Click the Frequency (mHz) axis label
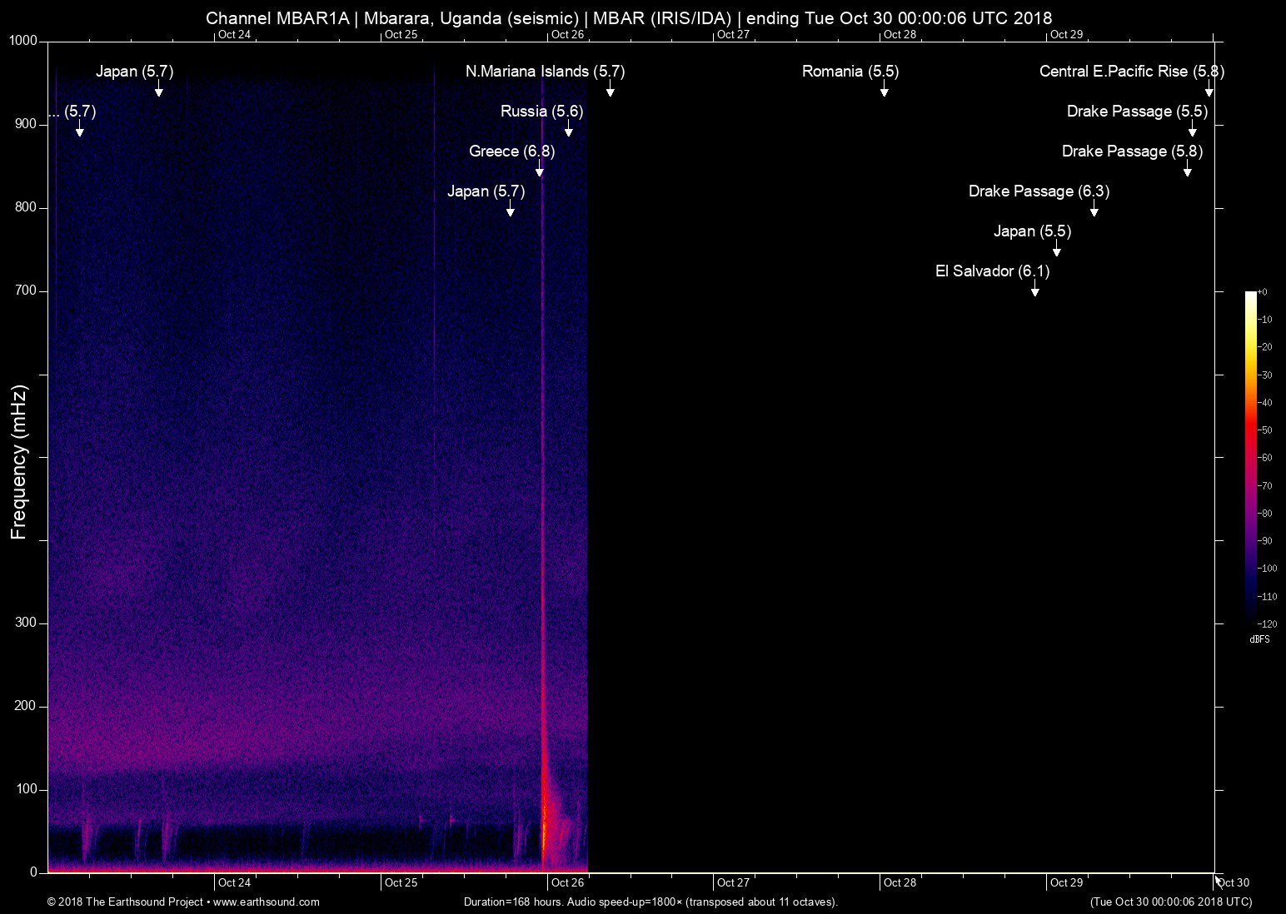 tap(20, 458)
